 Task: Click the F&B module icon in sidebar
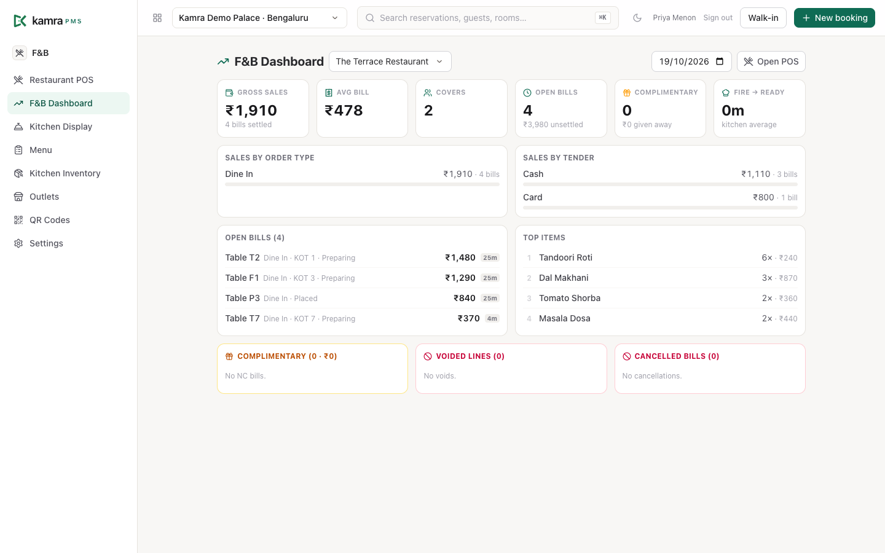(20, 53)
